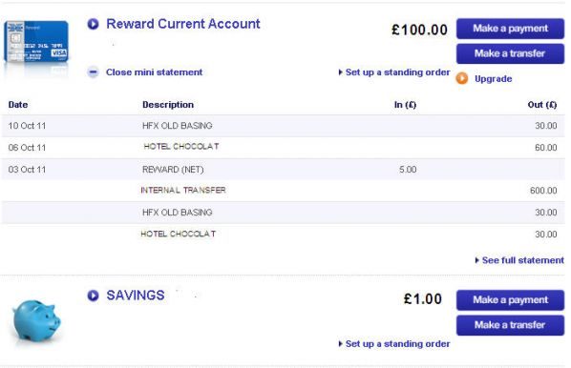Set up a standing order for current account
The height and width of the screenshot is (368, 571).
(394, 72)
